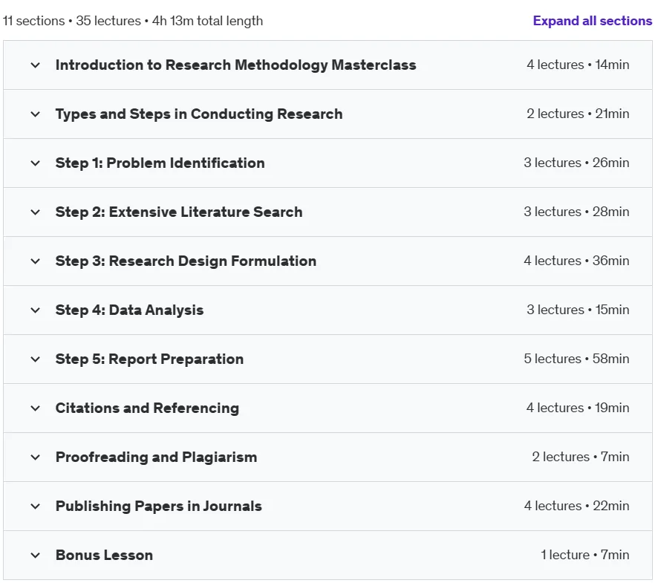
Task: Select the Publishing Papers in Journals heading
Action: pyautogui.click(x=159, y=507)
